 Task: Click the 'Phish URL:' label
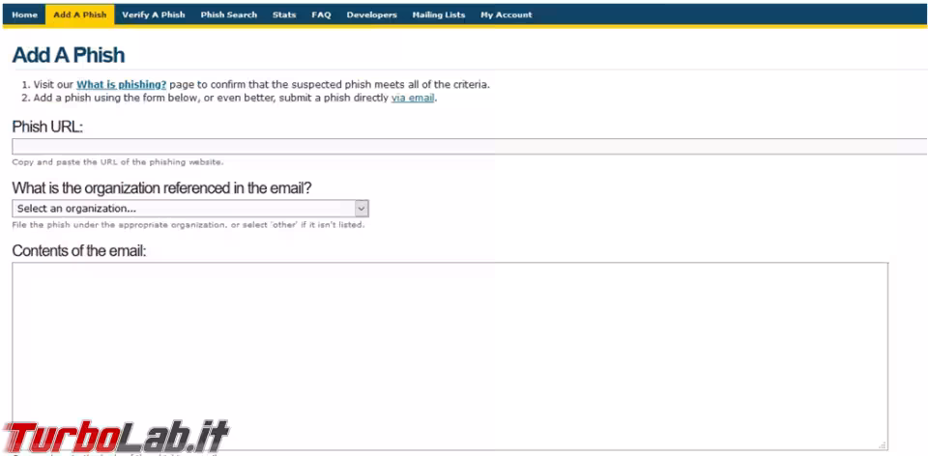coord(47,127)
